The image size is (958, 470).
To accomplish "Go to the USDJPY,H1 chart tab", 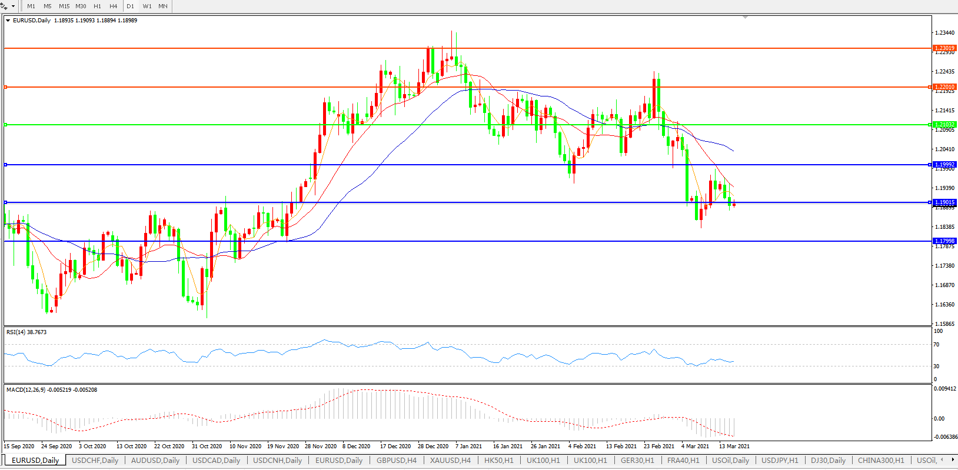I will [x=780, y=461].
